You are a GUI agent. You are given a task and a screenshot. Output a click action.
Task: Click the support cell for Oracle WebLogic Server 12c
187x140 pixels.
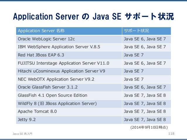(x=147, y=39)
